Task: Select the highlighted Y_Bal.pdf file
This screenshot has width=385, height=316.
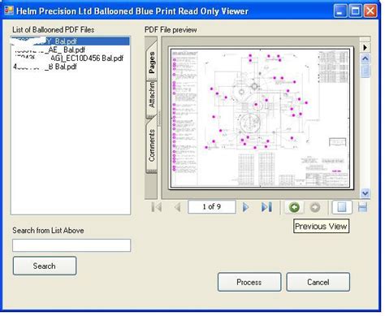Action: coord(71,41)
